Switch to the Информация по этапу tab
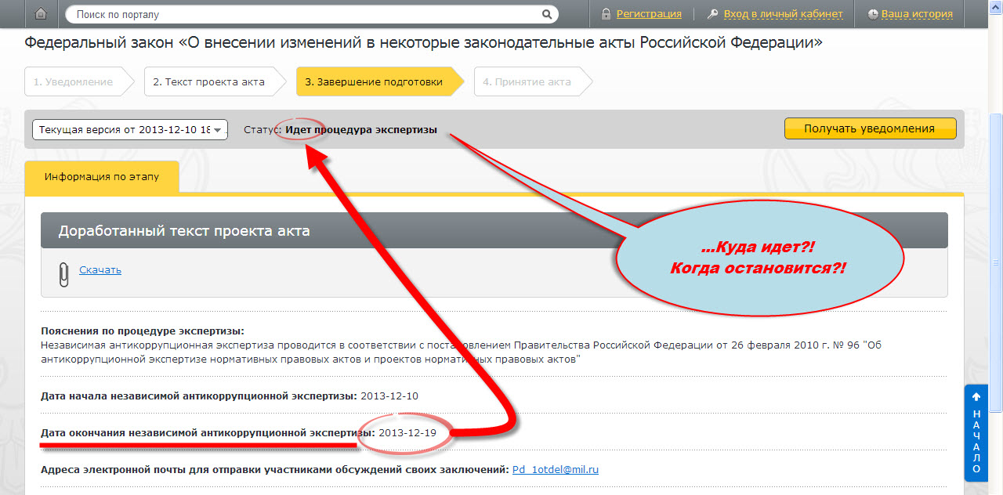The width and height of the screenshot is (1003, 495). (x=102, y=177)
